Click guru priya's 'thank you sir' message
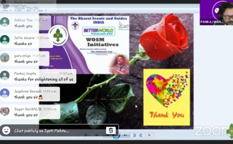This screenshot has width=233, height=144. (x=26, y=61)
